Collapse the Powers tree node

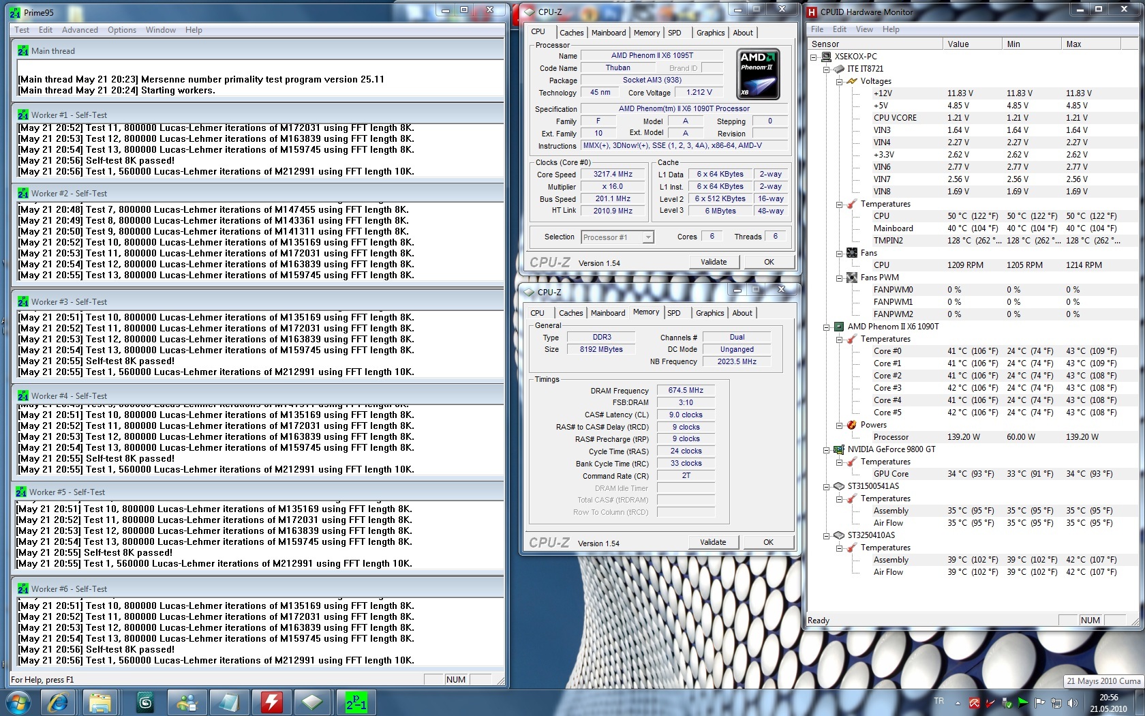click(839, 425)
